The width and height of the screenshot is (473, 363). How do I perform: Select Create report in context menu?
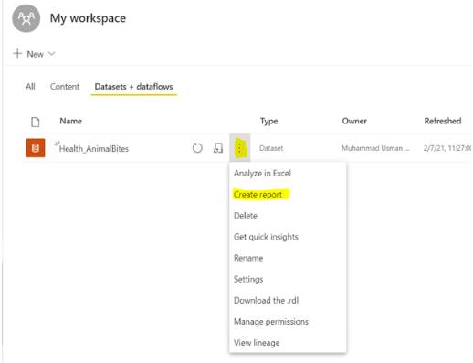click(258, 195)
